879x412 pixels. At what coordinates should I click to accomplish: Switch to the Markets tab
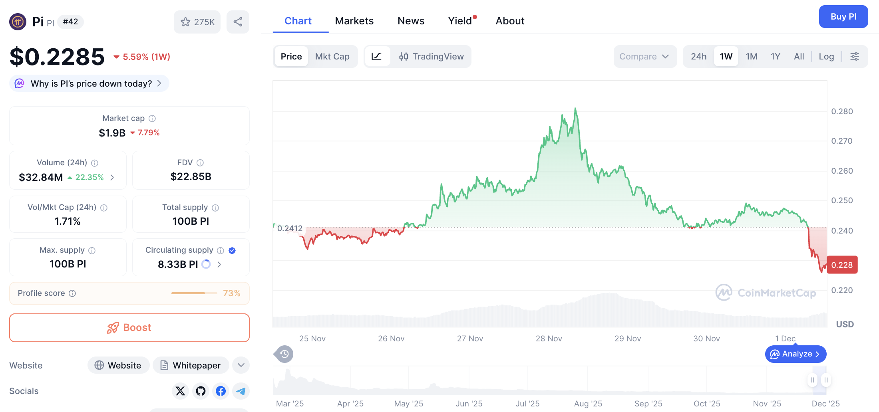354,20
